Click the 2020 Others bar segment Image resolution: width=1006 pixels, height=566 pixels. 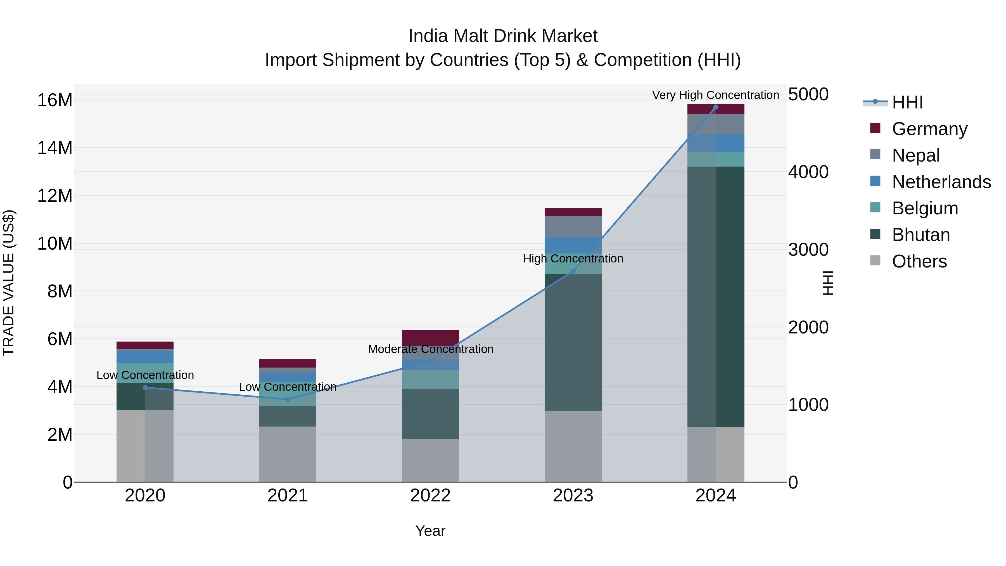145,446
